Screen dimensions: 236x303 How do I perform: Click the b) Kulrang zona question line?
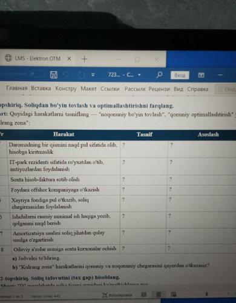(x=111, y=266)
